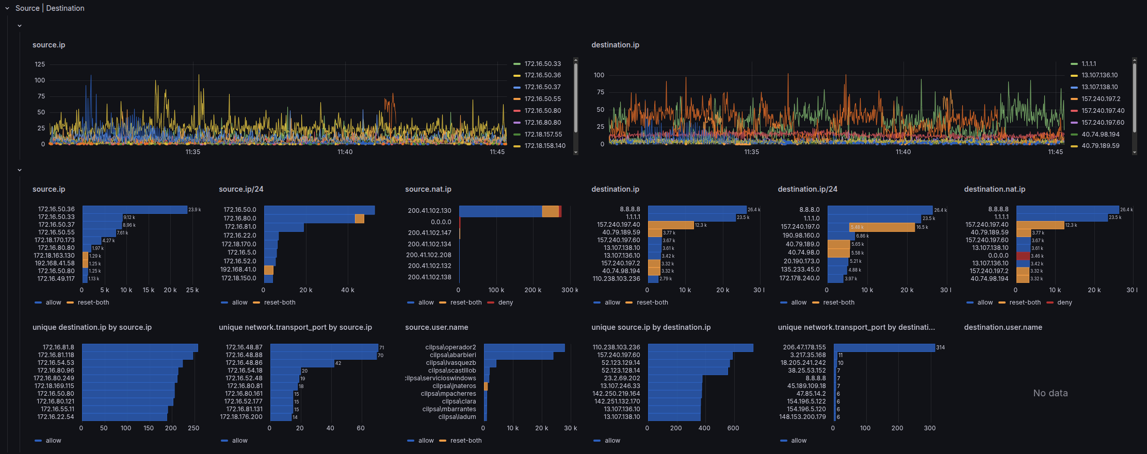Click the yellow color marker for 13.107.136.10
Viewport: 1147px width, 454px height.
point(1074,75)
